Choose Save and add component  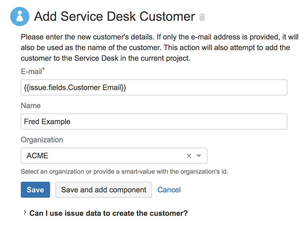[x=104, y=190]
